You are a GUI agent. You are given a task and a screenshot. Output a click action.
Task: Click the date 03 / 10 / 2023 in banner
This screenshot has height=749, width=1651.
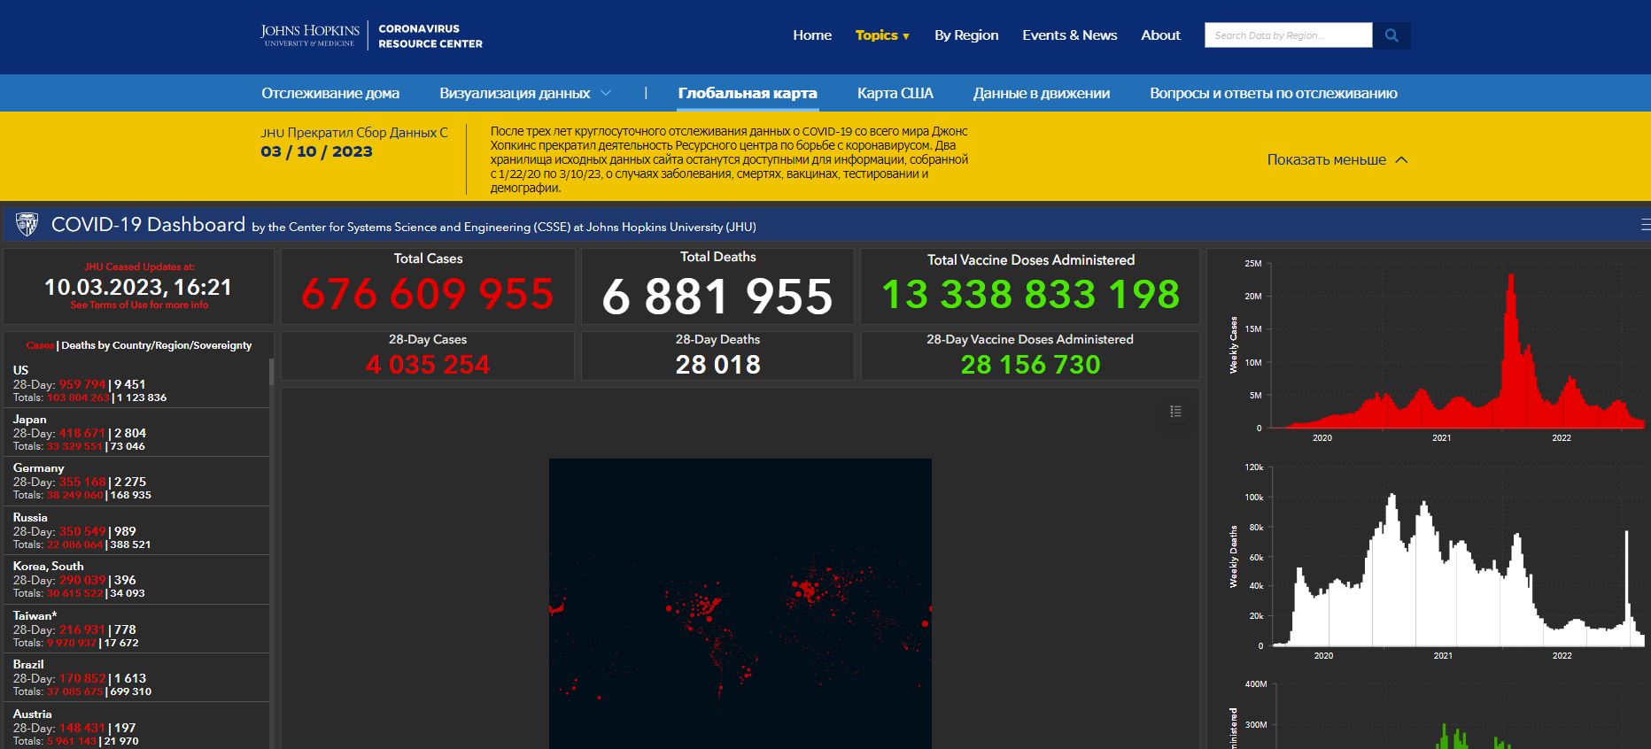pyautogui.click(x=316, y=151)
